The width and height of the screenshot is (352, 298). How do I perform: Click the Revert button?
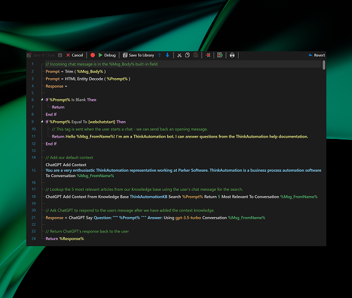(317, 55)
